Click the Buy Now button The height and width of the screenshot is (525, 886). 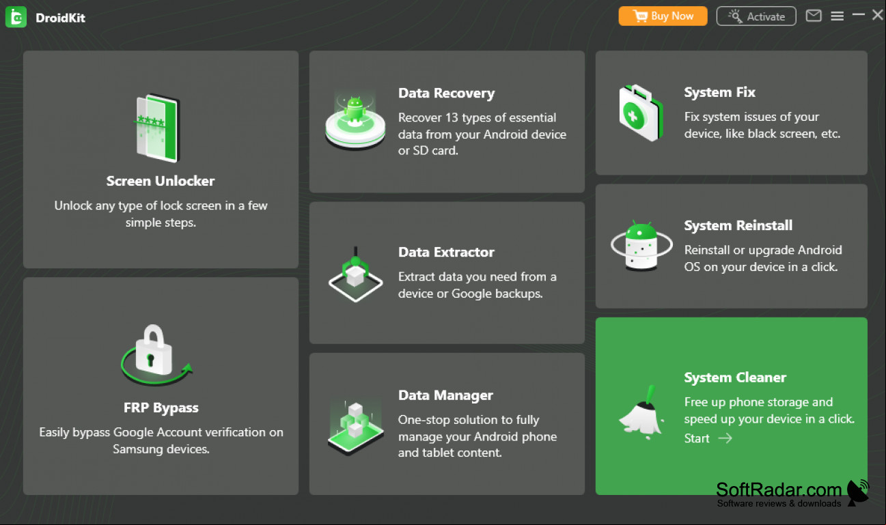(x=663, y=16)
